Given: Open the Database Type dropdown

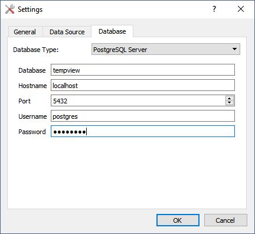Looking at the screenshot, I should coord(166,49).
